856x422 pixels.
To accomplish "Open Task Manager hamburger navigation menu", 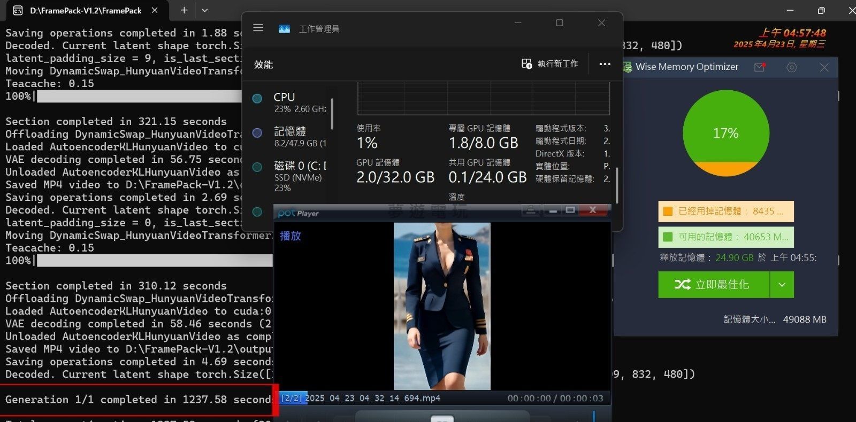I will (x=258, y=28).
